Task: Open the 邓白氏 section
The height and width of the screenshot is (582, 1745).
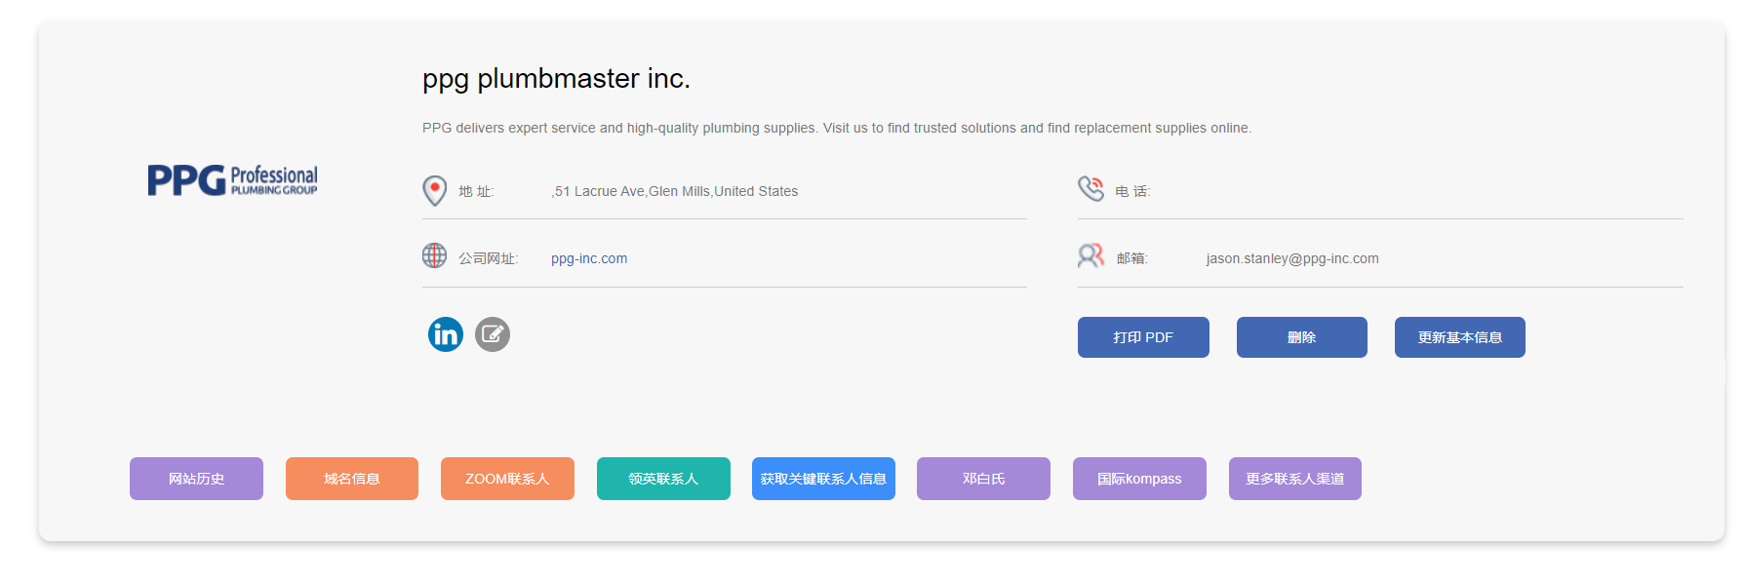Action: [983, 479]
